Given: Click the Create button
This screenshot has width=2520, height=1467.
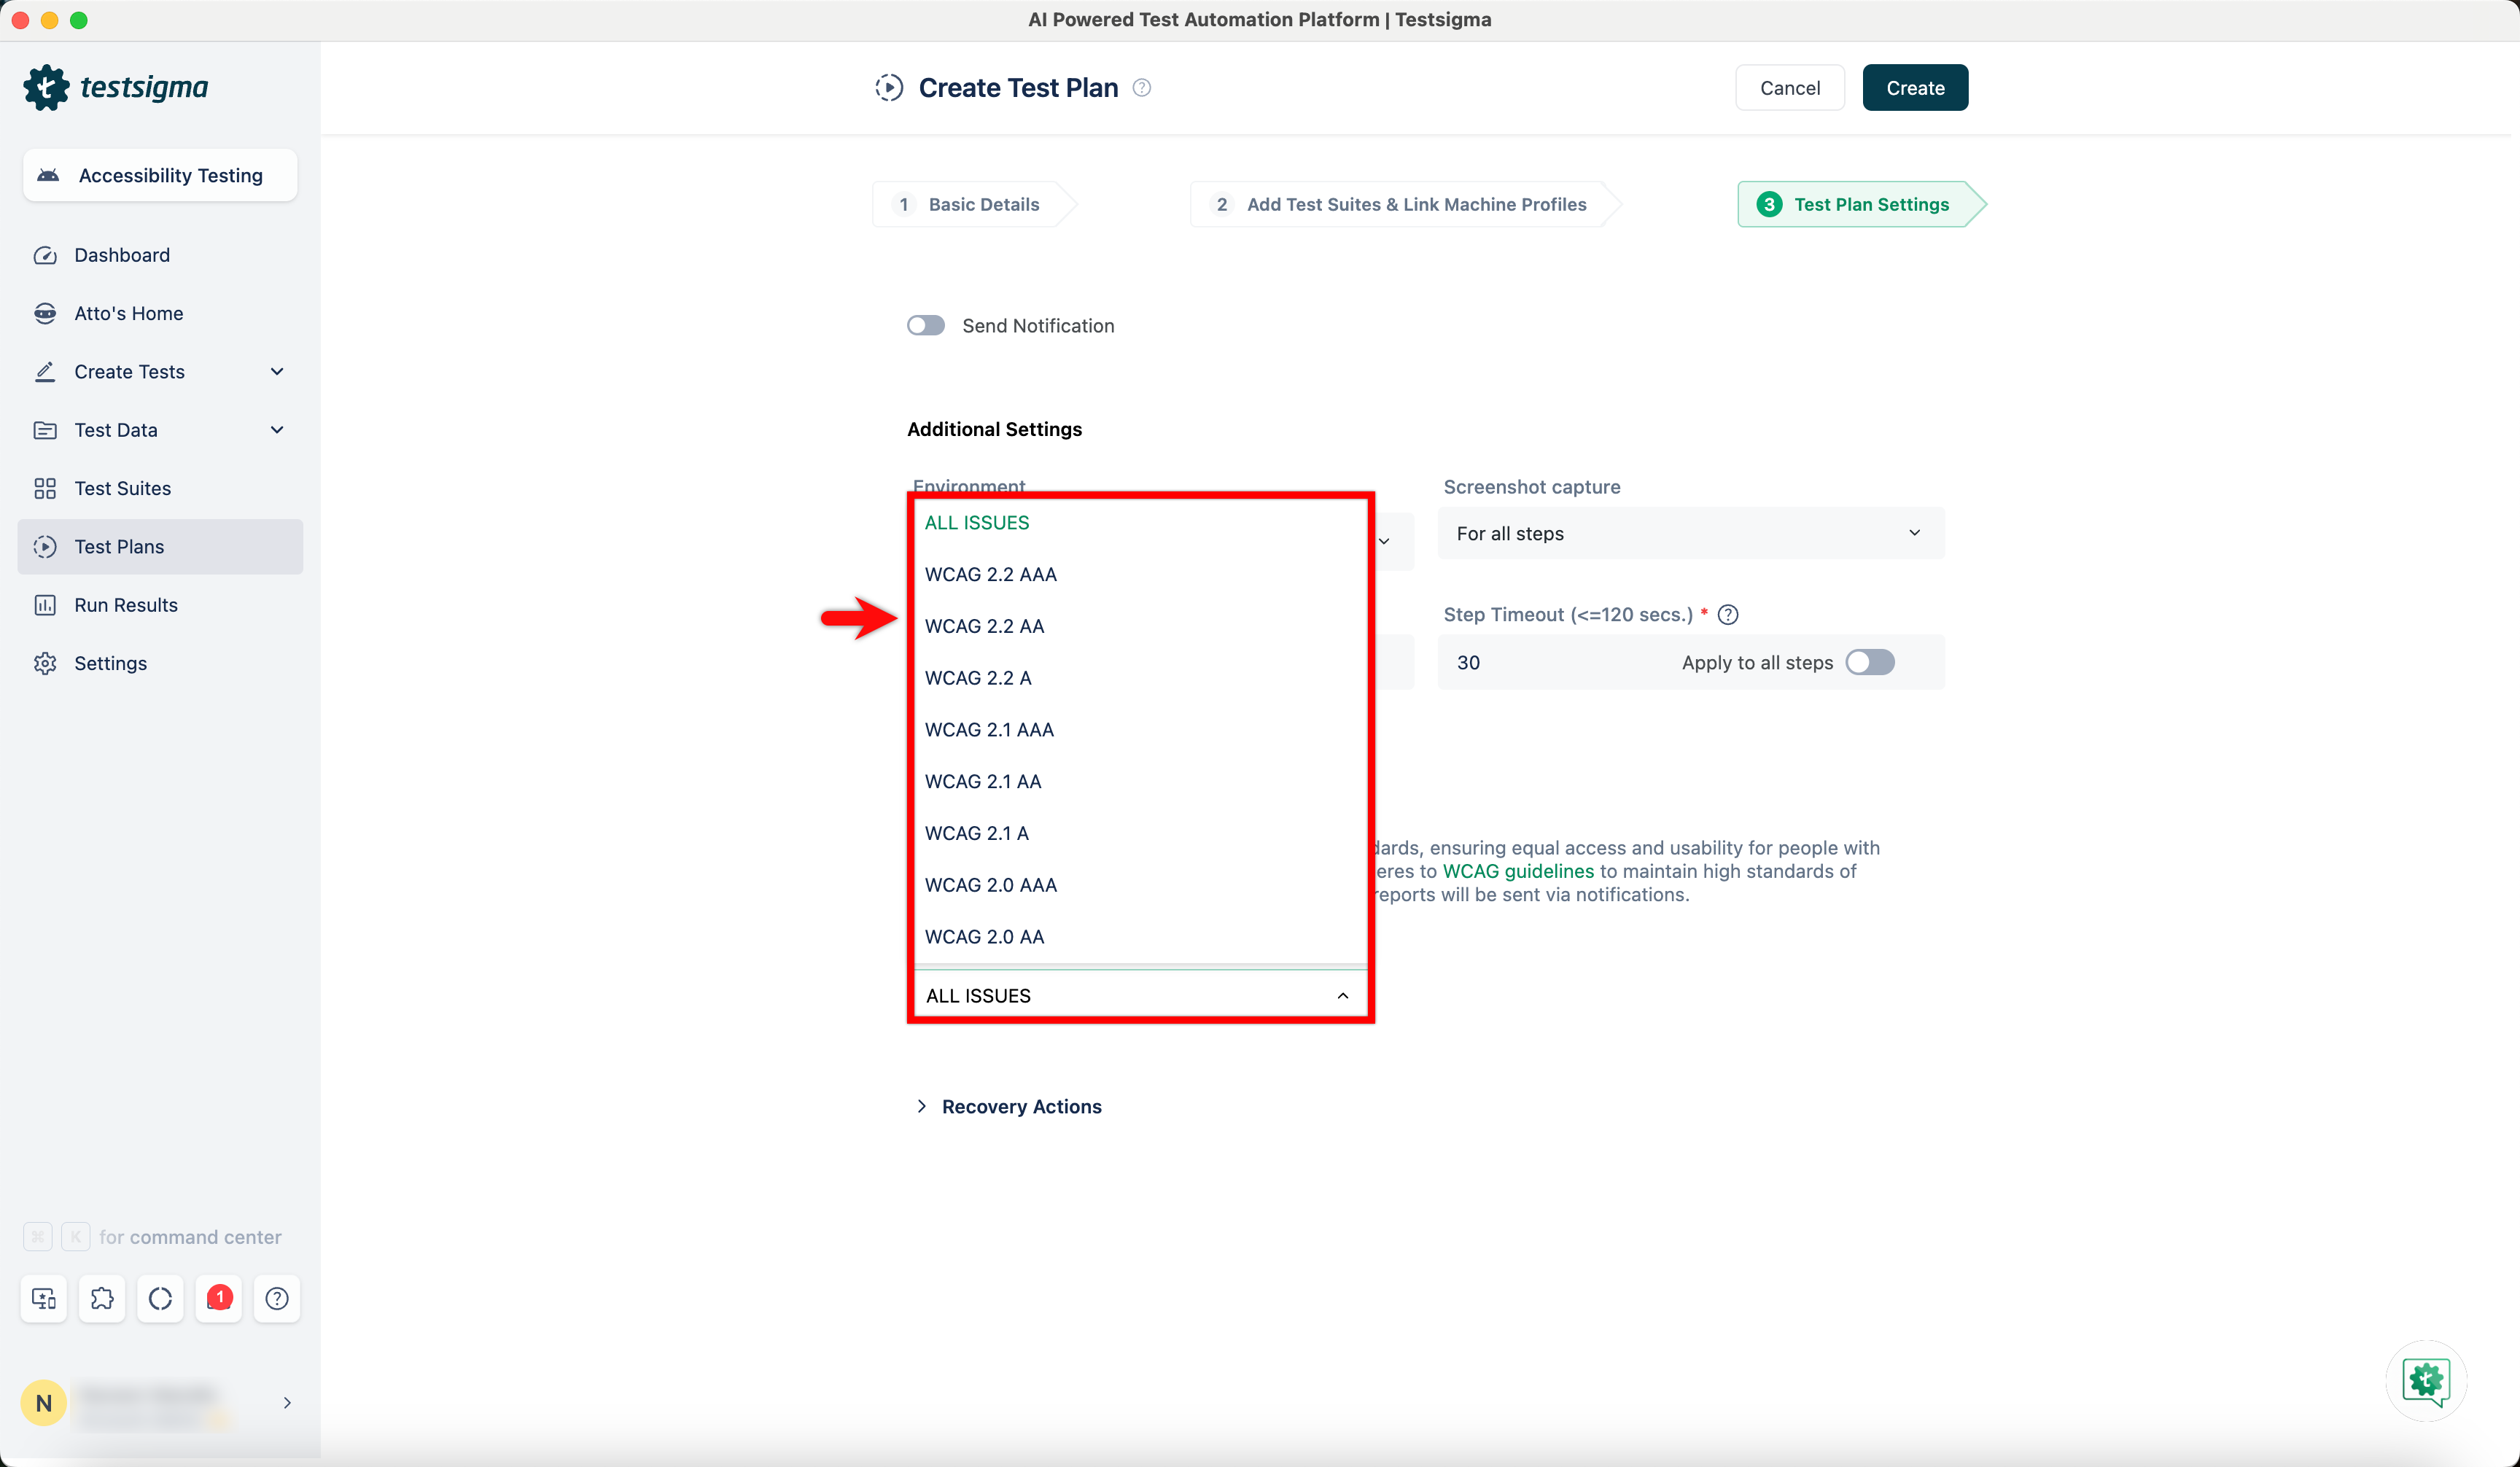Looking at the screenshot, I should click(1914, 88).
